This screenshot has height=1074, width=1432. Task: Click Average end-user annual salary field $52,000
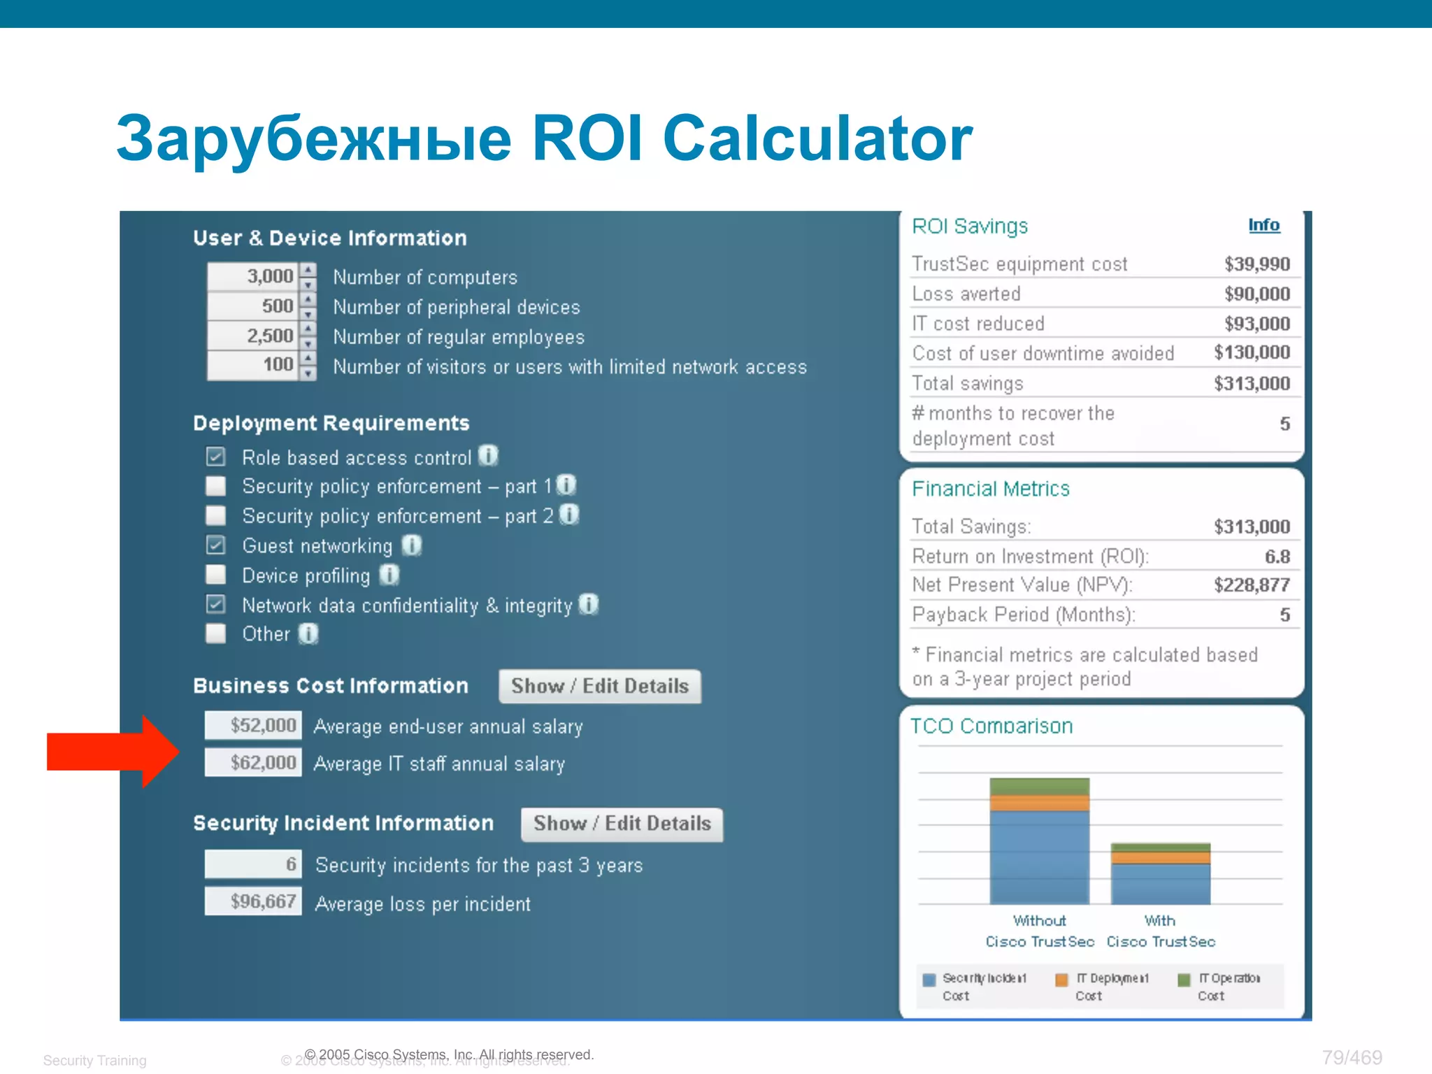point(253,725)
